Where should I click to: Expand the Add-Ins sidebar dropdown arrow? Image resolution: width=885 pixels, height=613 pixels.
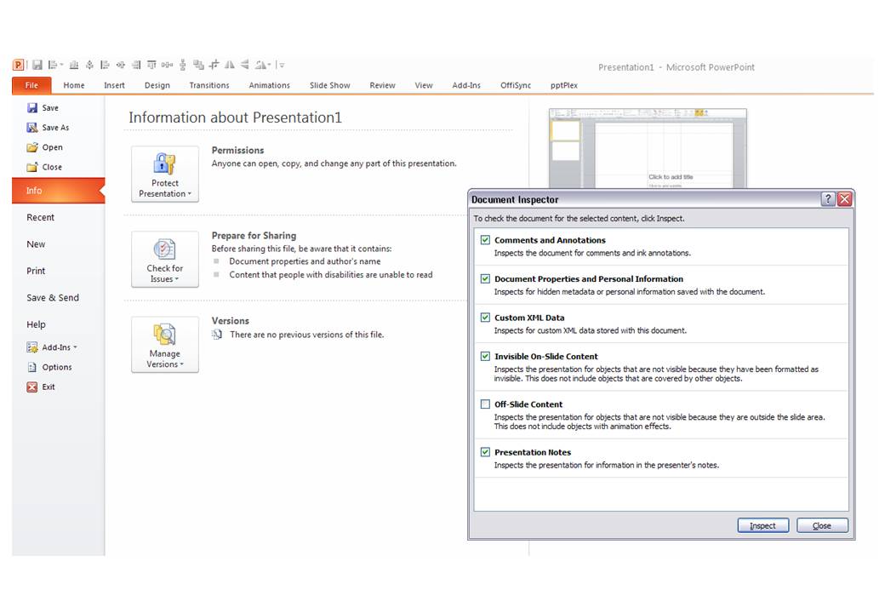[x=75, y=347]
